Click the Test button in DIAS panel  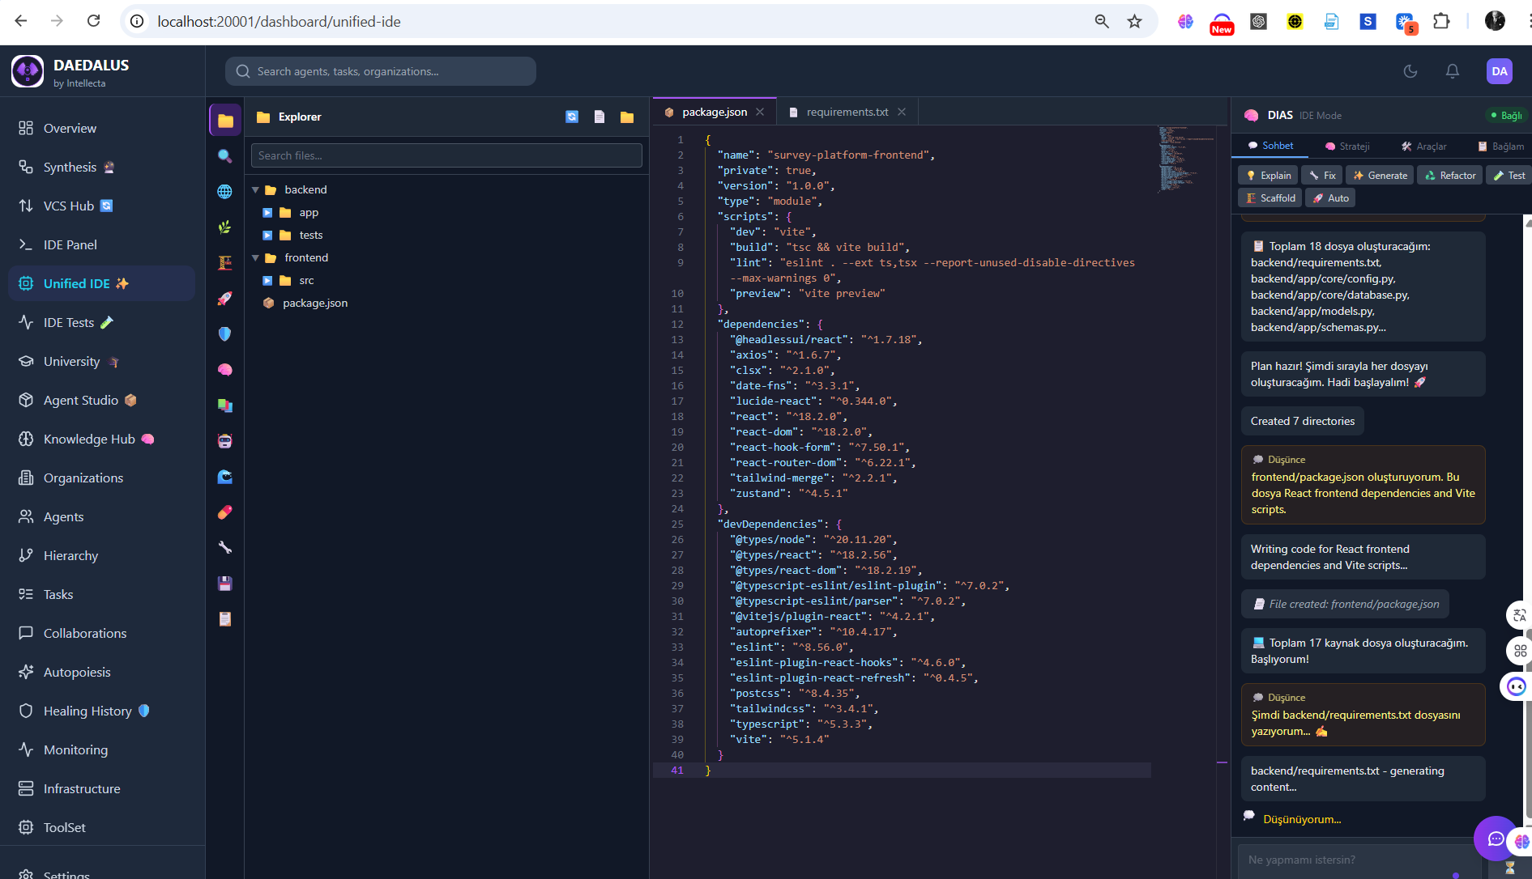click(x=1509, y=176)
